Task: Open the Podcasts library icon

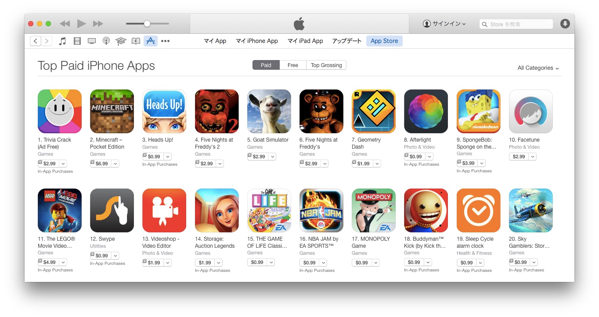Action: pyautogui.click(x=106, y=41)
